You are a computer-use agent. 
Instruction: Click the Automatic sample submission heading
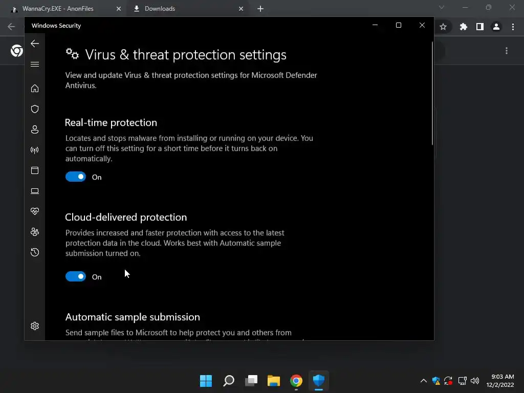(x=133, y=317)
